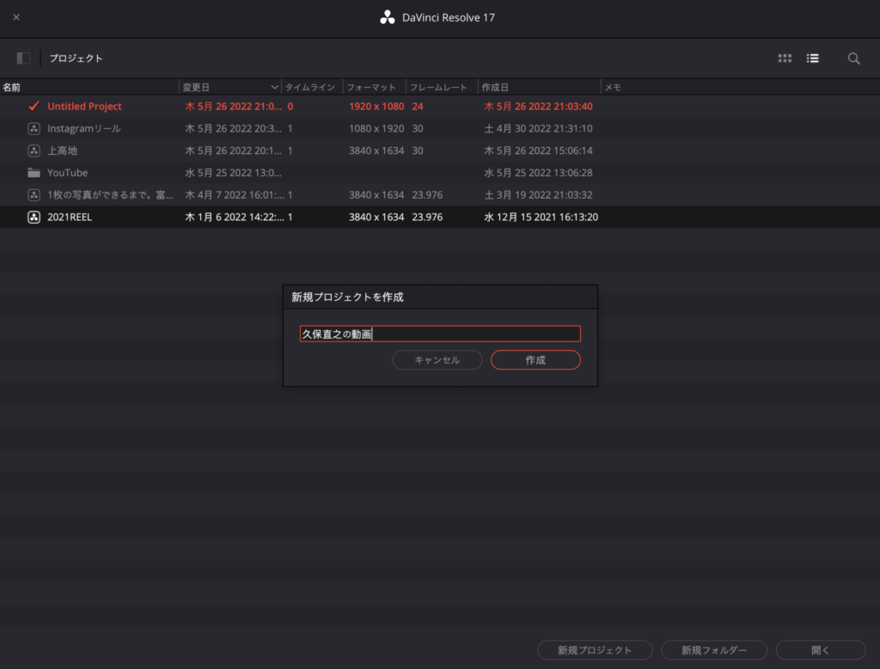Click the red checkmark of Untitled Project
Viewport: 880px width, 669px height.
pos(34,106)
